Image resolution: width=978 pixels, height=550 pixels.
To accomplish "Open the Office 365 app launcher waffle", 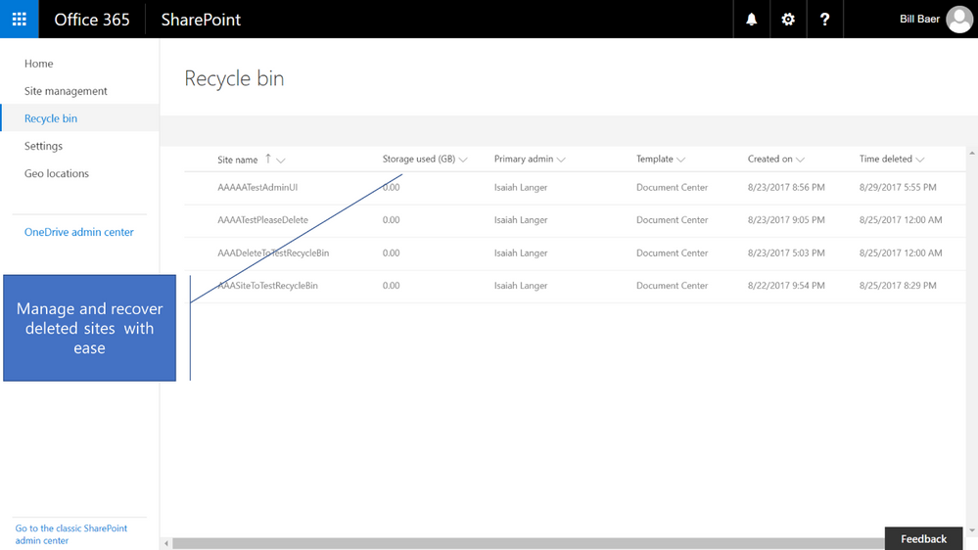I will (x=20, y=19).
